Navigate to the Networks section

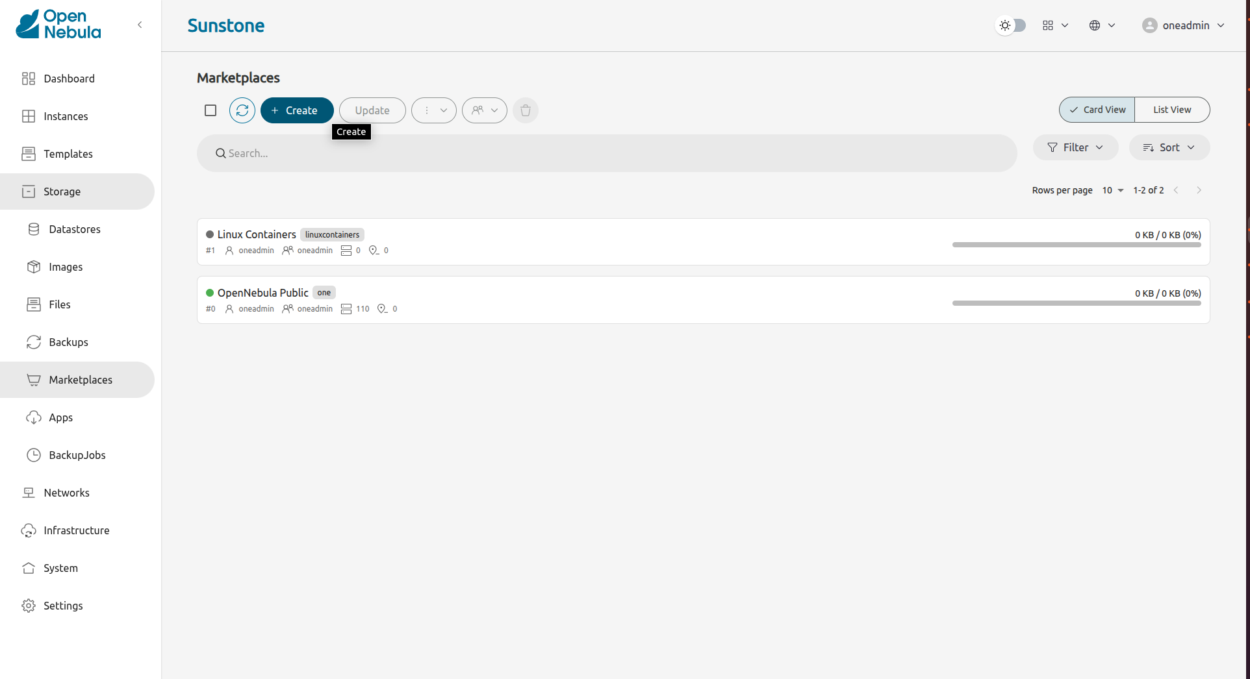click(66, 493)
